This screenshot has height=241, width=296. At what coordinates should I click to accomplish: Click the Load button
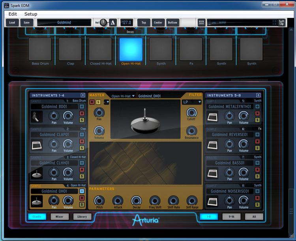[x=12, y=22]
